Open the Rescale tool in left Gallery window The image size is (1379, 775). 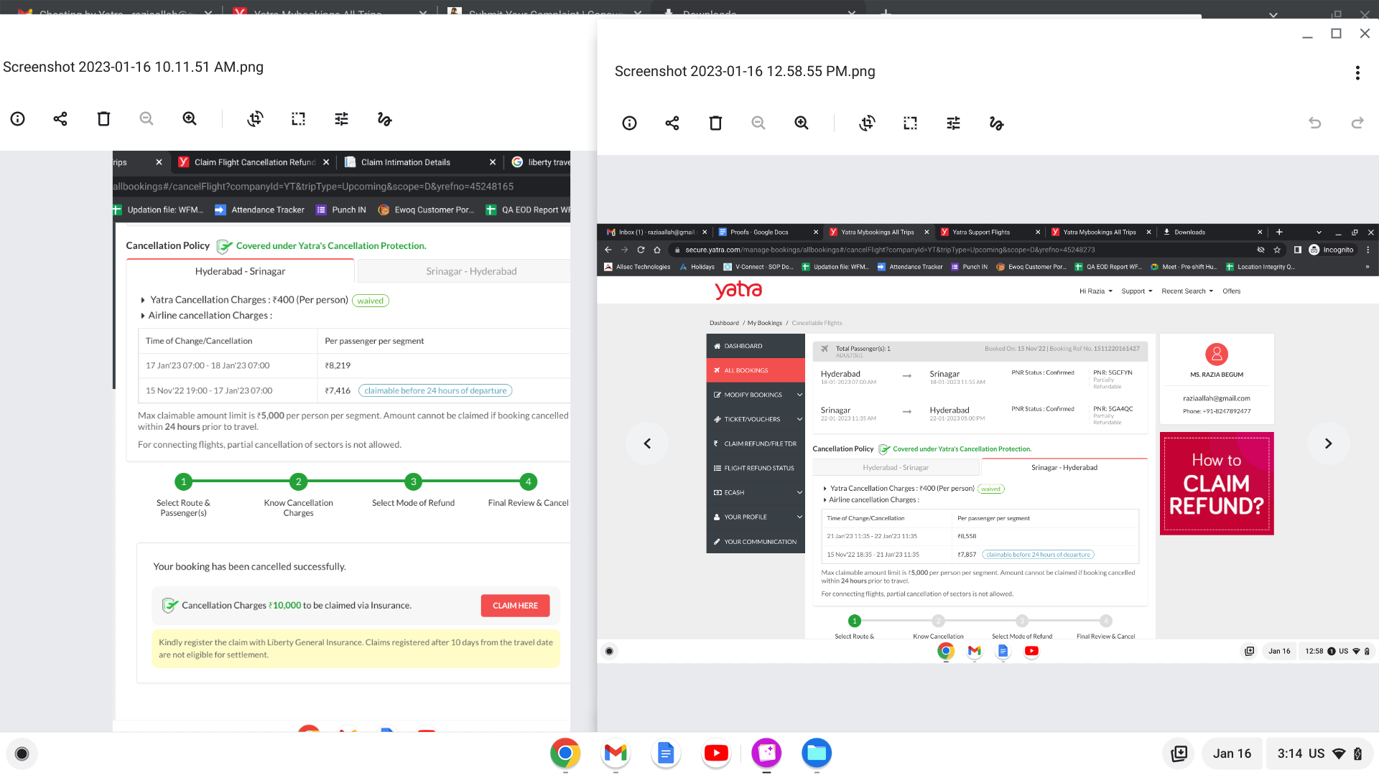pos(298,119)
